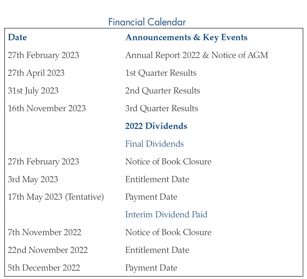
Task: Click the 2022 Dividends heading
Action: pos(156,126)
